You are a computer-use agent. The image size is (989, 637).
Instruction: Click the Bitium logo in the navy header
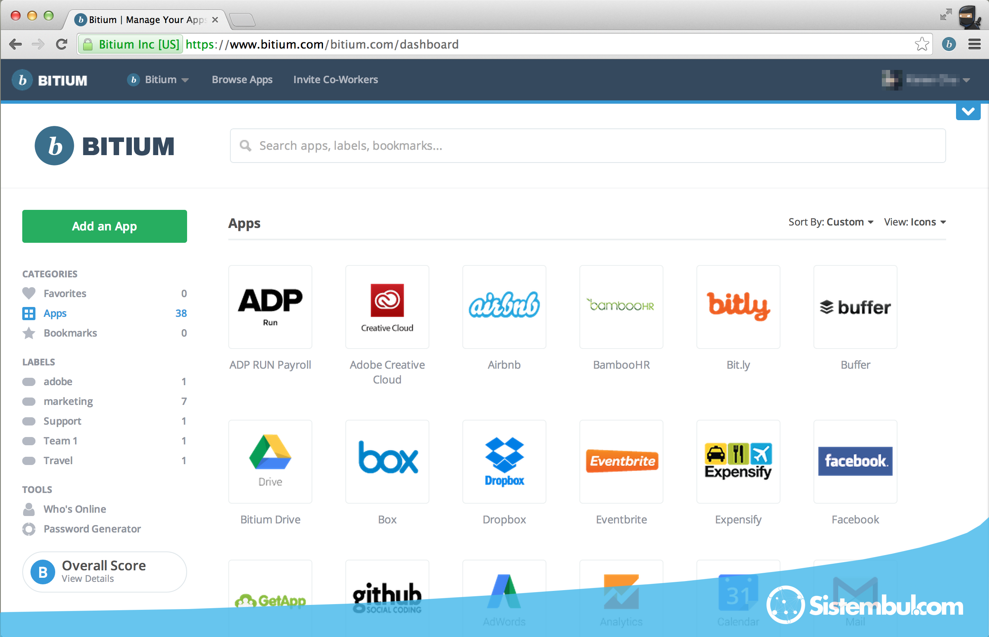(50, 80)
